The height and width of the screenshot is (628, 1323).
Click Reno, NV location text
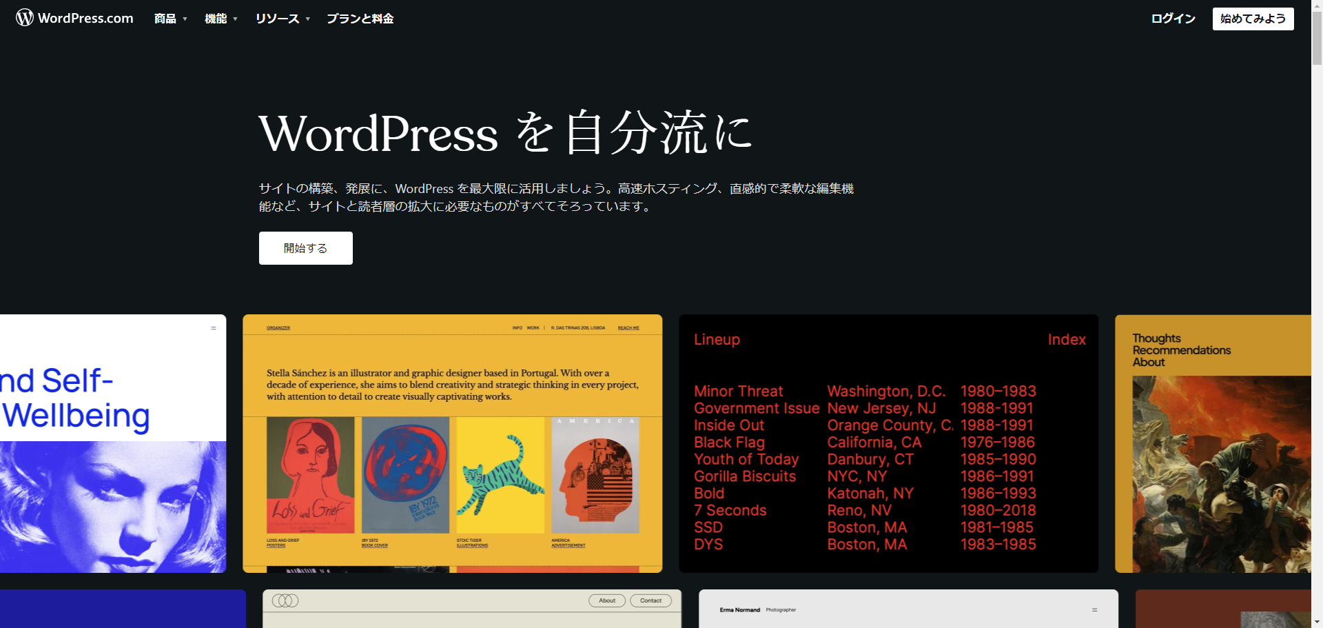coord(859,510)
